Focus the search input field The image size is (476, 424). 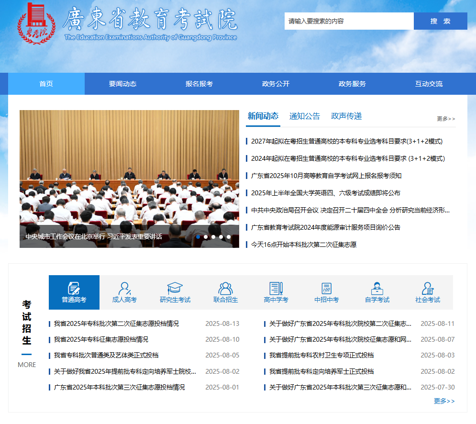(x=349, y=21)
